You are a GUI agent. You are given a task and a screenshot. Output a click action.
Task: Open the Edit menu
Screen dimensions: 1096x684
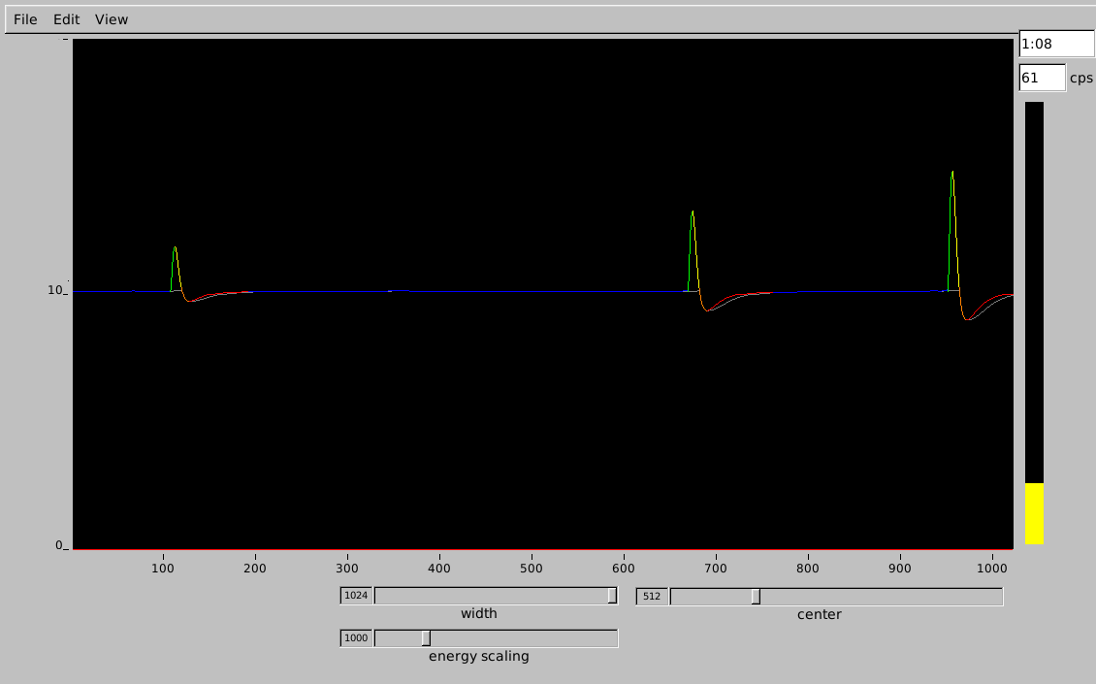point(67,19)
